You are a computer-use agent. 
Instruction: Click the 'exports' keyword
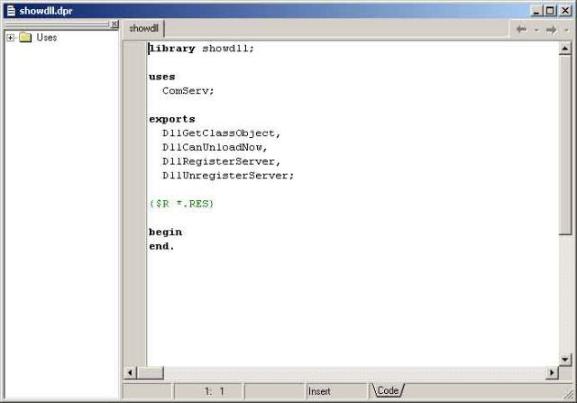pos(172,119)
